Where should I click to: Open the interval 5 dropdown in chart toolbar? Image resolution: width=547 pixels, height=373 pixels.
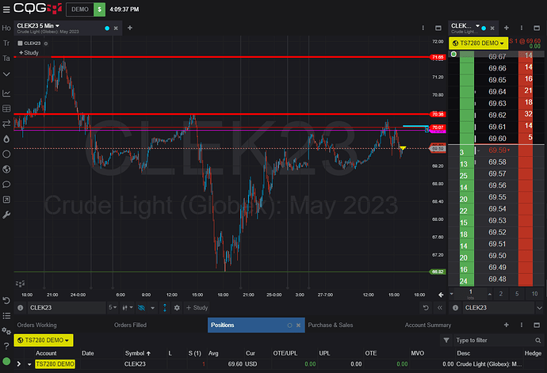click(113, 307)
